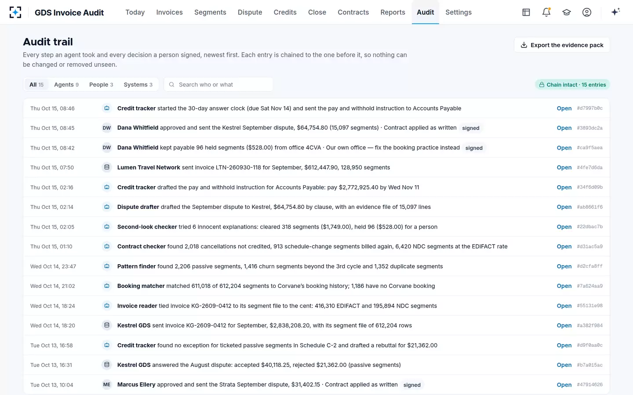Click the hash #b7a015ac
This screenshot has height=395, width=633.
click(589, 365)
